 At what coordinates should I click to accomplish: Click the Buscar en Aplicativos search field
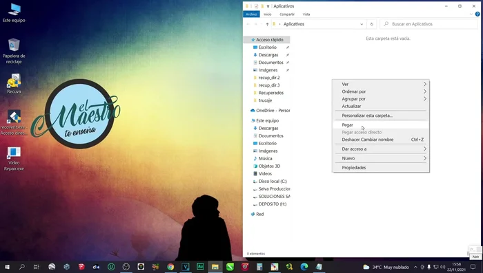(428, 24)
